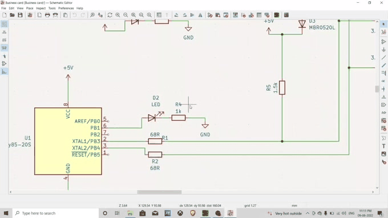Open the View menu

click(x=20, y=8)
